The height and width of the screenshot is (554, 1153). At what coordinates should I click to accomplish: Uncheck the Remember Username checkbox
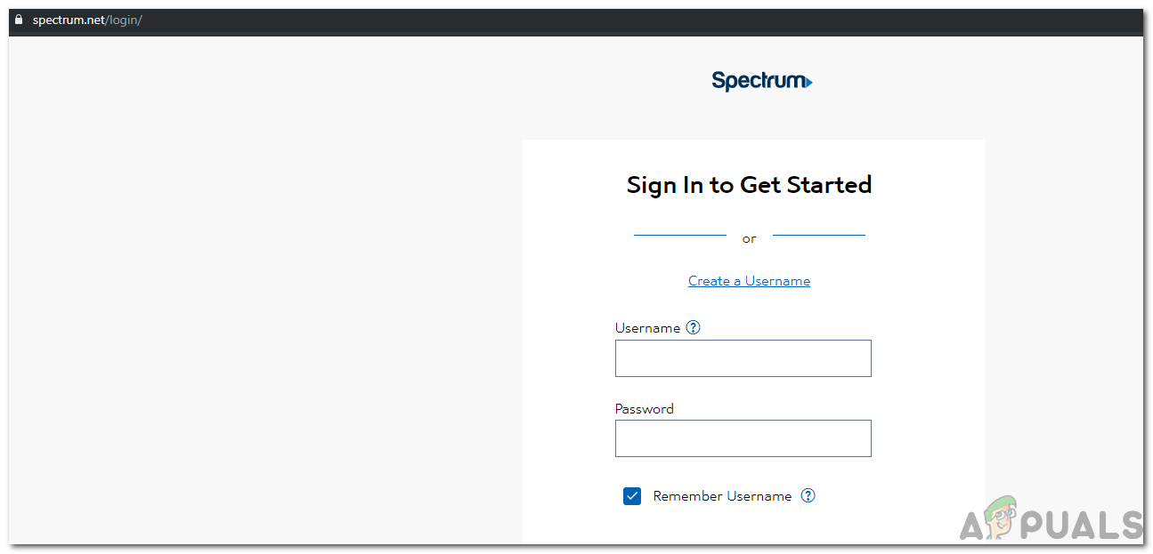632,496
